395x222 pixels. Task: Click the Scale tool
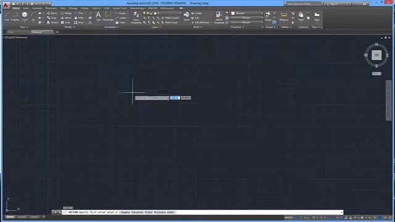pos(65,22)
